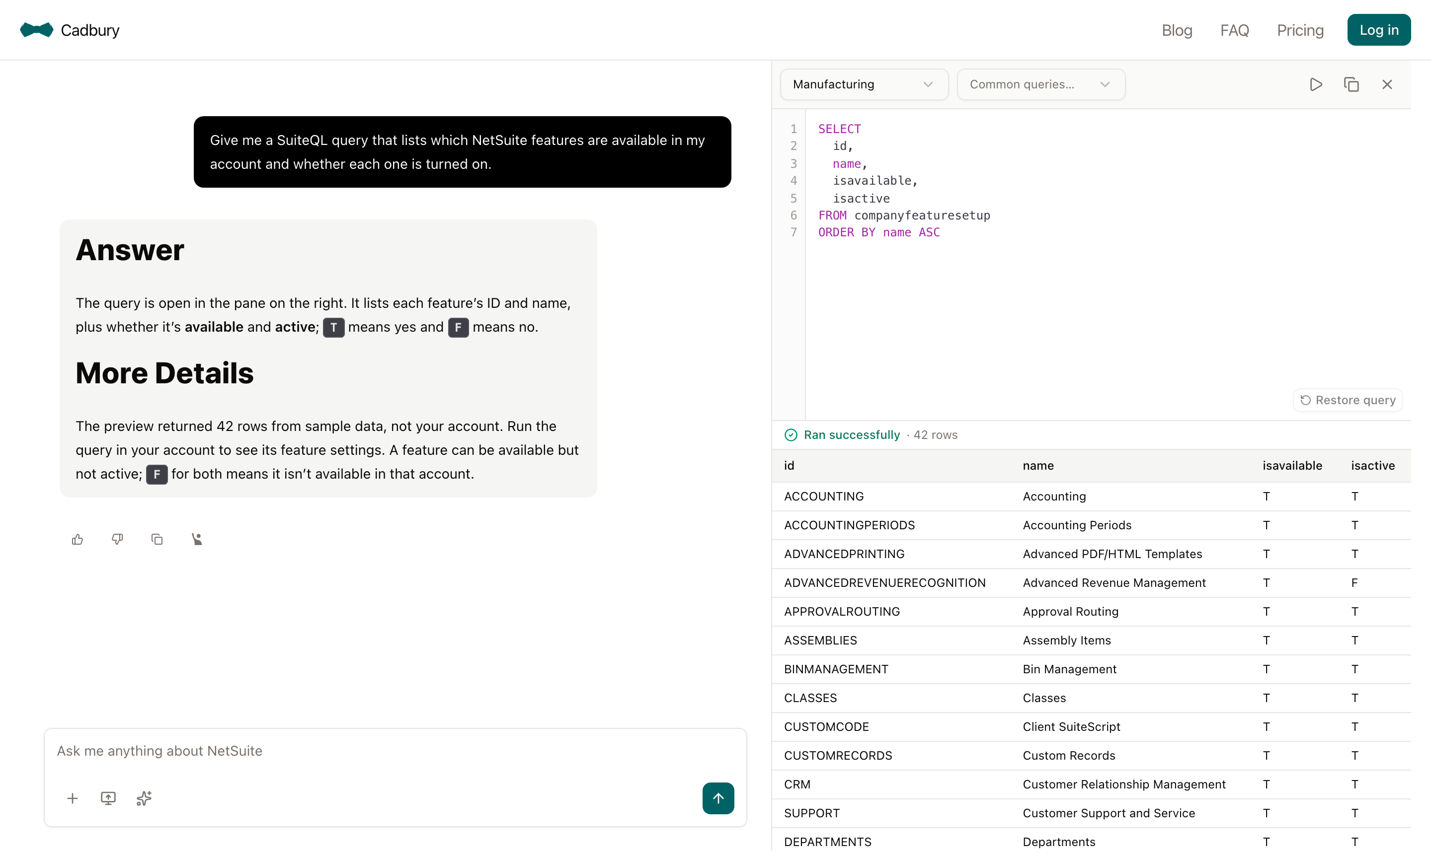Click the sparkle icon in chat box

pyautogui.click(x=144, y=798)
